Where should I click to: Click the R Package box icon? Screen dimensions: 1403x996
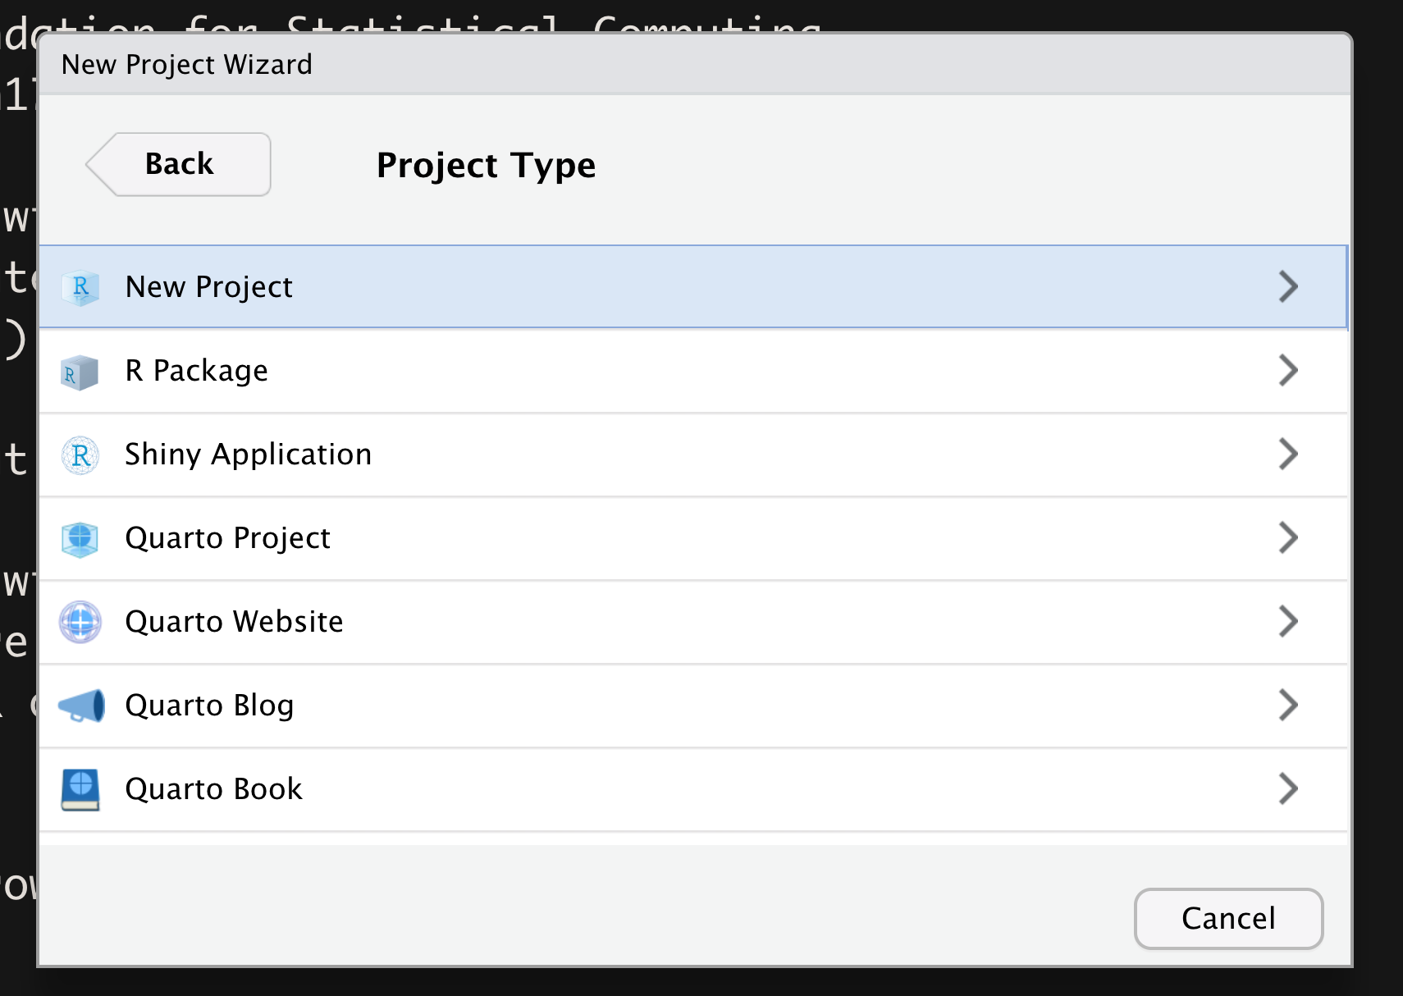pyautogui.click(x=80, y=372)
